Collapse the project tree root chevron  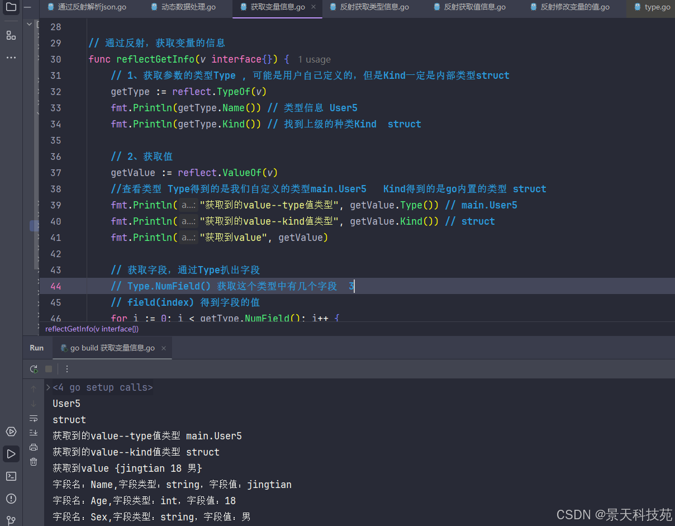pos(29,25)
